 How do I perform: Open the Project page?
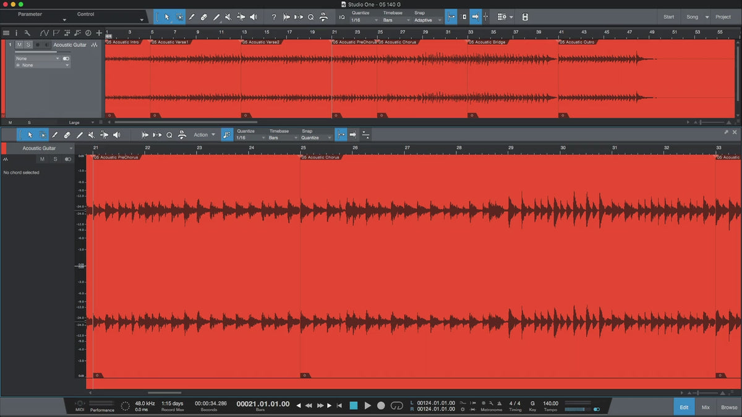pyautogui.click(x=723, y=17)
